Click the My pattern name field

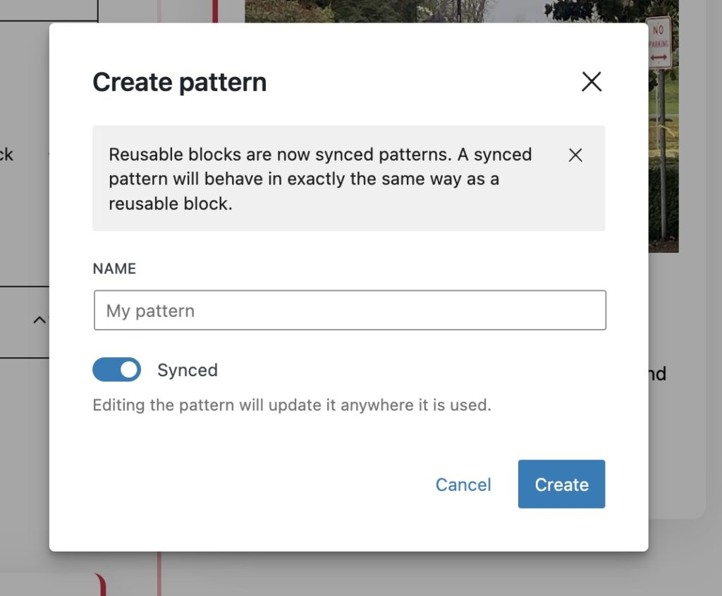coord(350,311)
